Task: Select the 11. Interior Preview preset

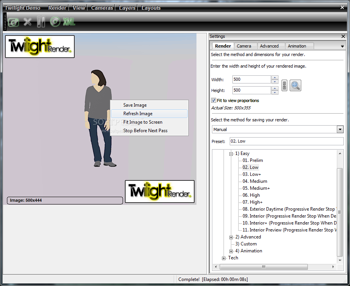Action: (289, 230)
